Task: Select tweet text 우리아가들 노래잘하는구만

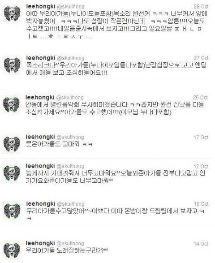Action: click(x=67, y=250)
